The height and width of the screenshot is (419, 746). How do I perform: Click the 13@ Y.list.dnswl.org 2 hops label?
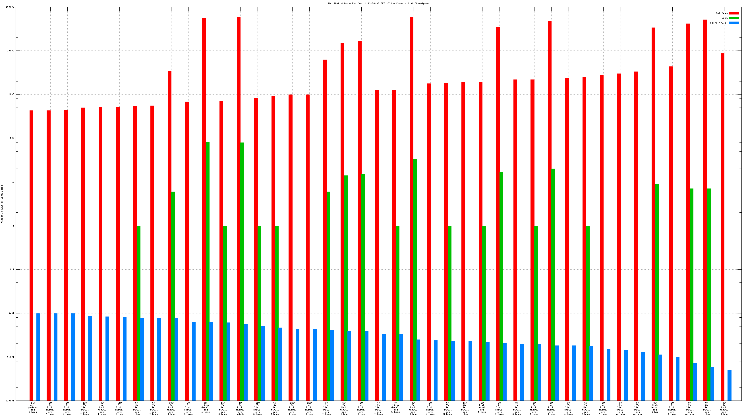84,408
